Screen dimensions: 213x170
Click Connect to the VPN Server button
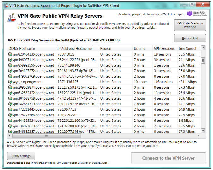click(169, 158)
